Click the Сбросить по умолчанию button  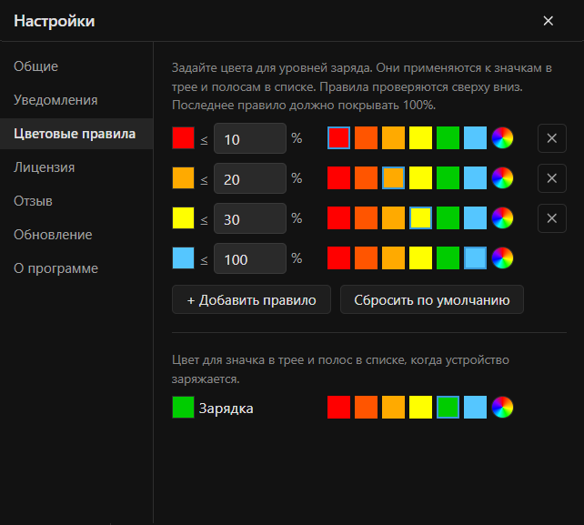click(432, 299)
